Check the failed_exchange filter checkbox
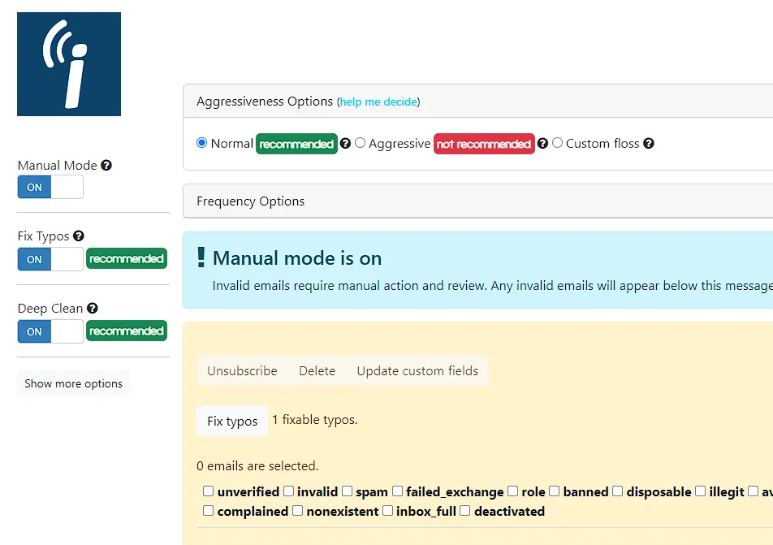This screenshot has width=773, height=545. (x=397, y=491)
